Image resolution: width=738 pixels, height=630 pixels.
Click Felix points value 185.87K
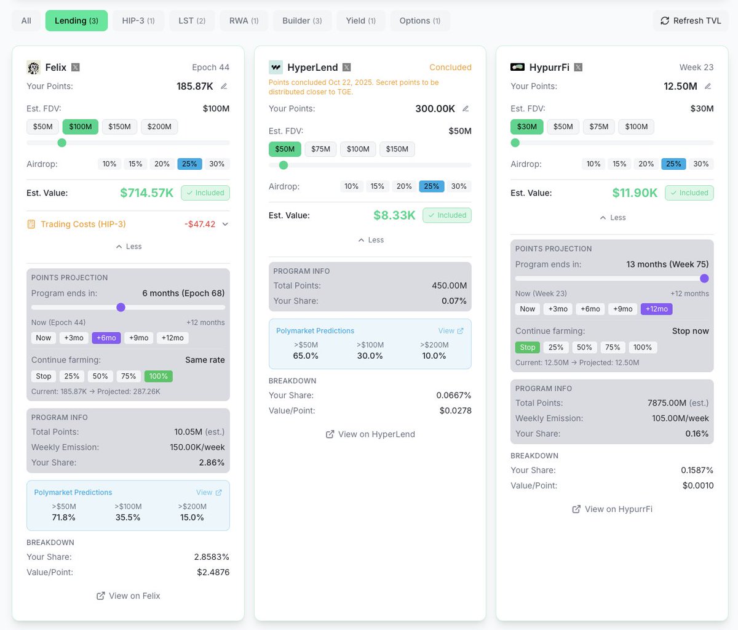pos(195,86)
